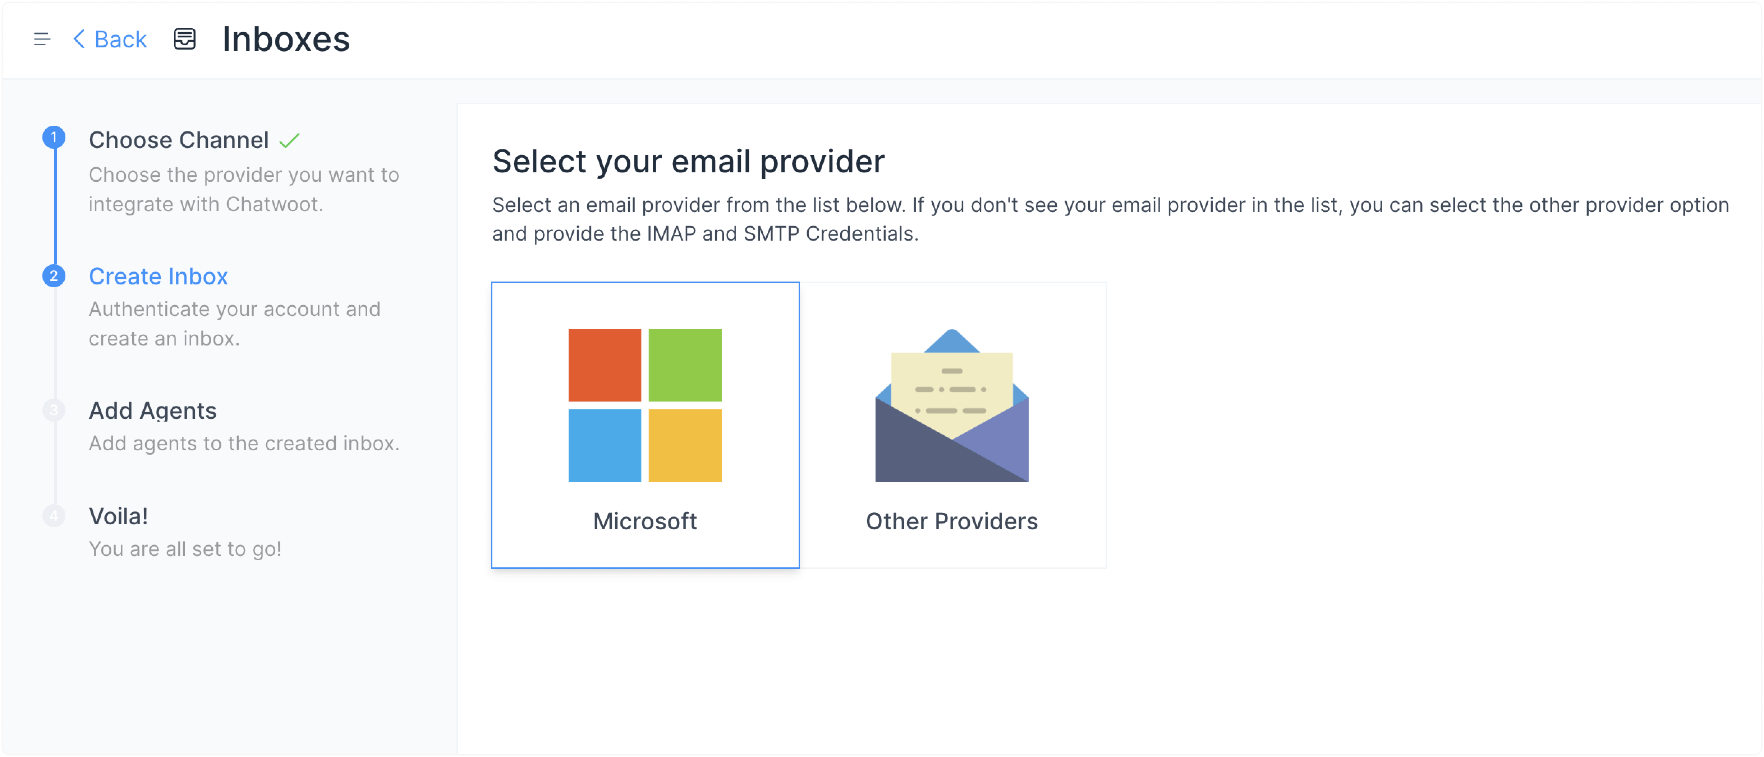
Task: Choose the Microsoft provider card
Action: 645,425
